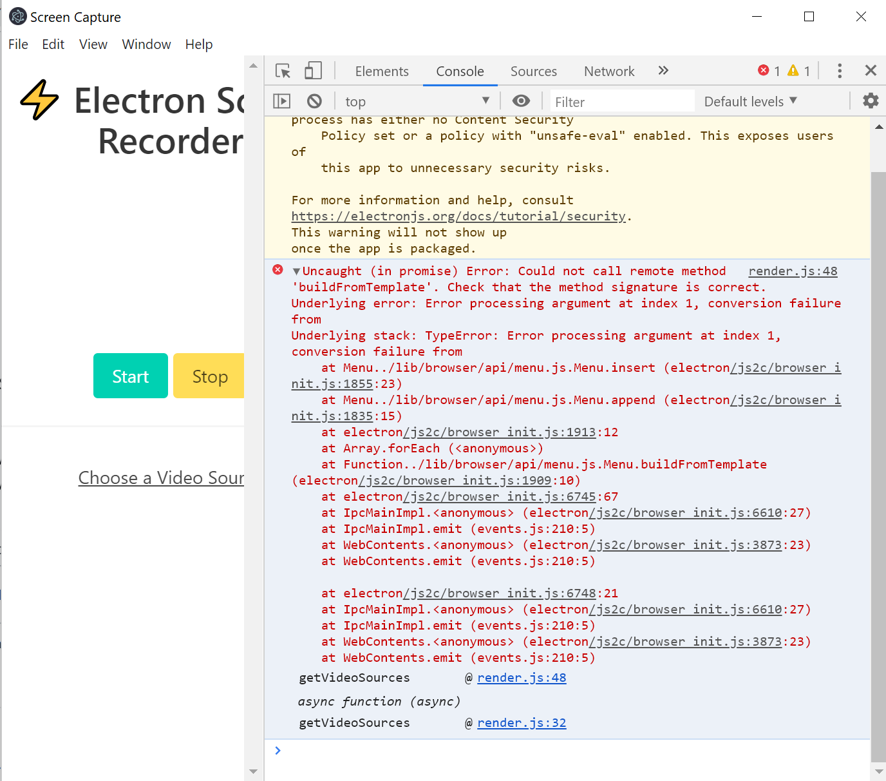The width and height of the screenshot is (886, 781).
Task: Click 'at Array.forEach (<anonymous>)' stack line
Action: (x=432, y=448)
